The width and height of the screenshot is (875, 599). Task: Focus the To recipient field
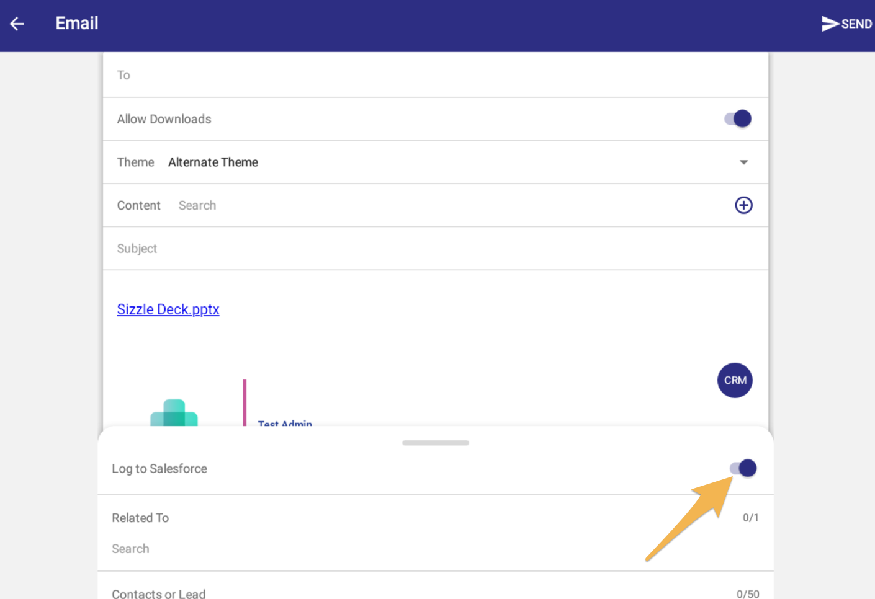pyautogui.click(x=434, y=75)
